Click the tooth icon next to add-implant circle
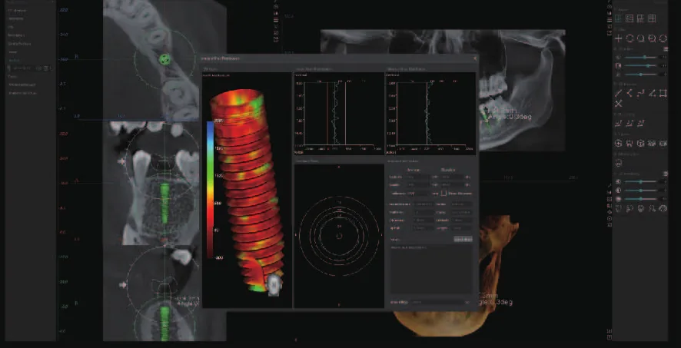The width and height of the screenshot is (681, 348). (x=630, y=143)
